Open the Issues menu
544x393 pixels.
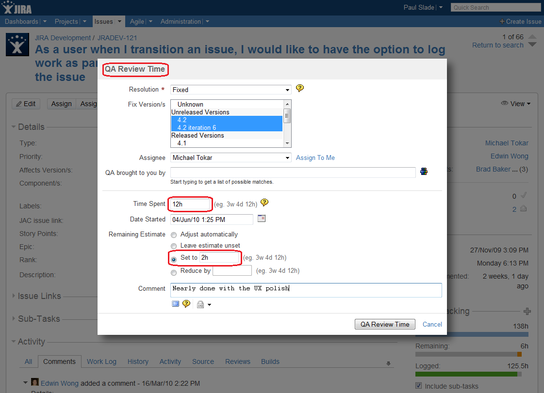point(108,21)
